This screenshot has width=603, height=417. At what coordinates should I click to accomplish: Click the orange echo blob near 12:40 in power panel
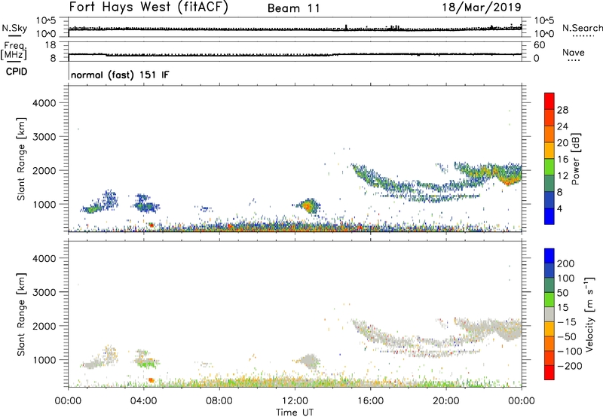[x=308, y=206]
